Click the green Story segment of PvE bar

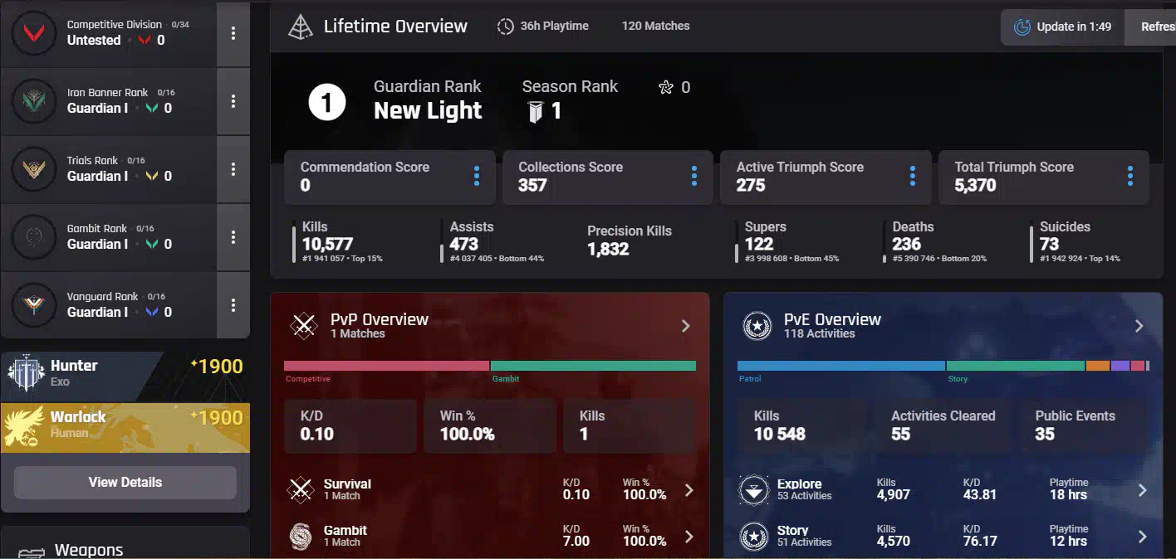1016,366
